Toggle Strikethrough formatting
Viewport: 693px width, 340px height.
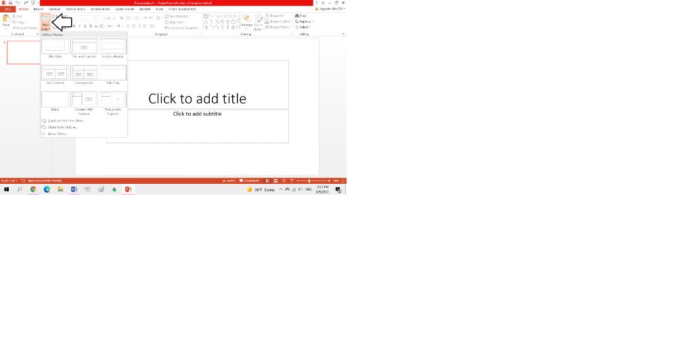[x=96, y=26]
